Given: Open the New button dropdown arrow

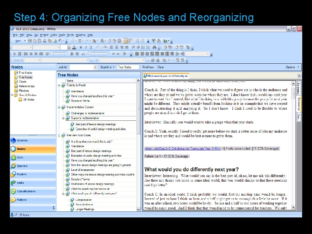Looking at the screenshot, I should tap(25, 41).
